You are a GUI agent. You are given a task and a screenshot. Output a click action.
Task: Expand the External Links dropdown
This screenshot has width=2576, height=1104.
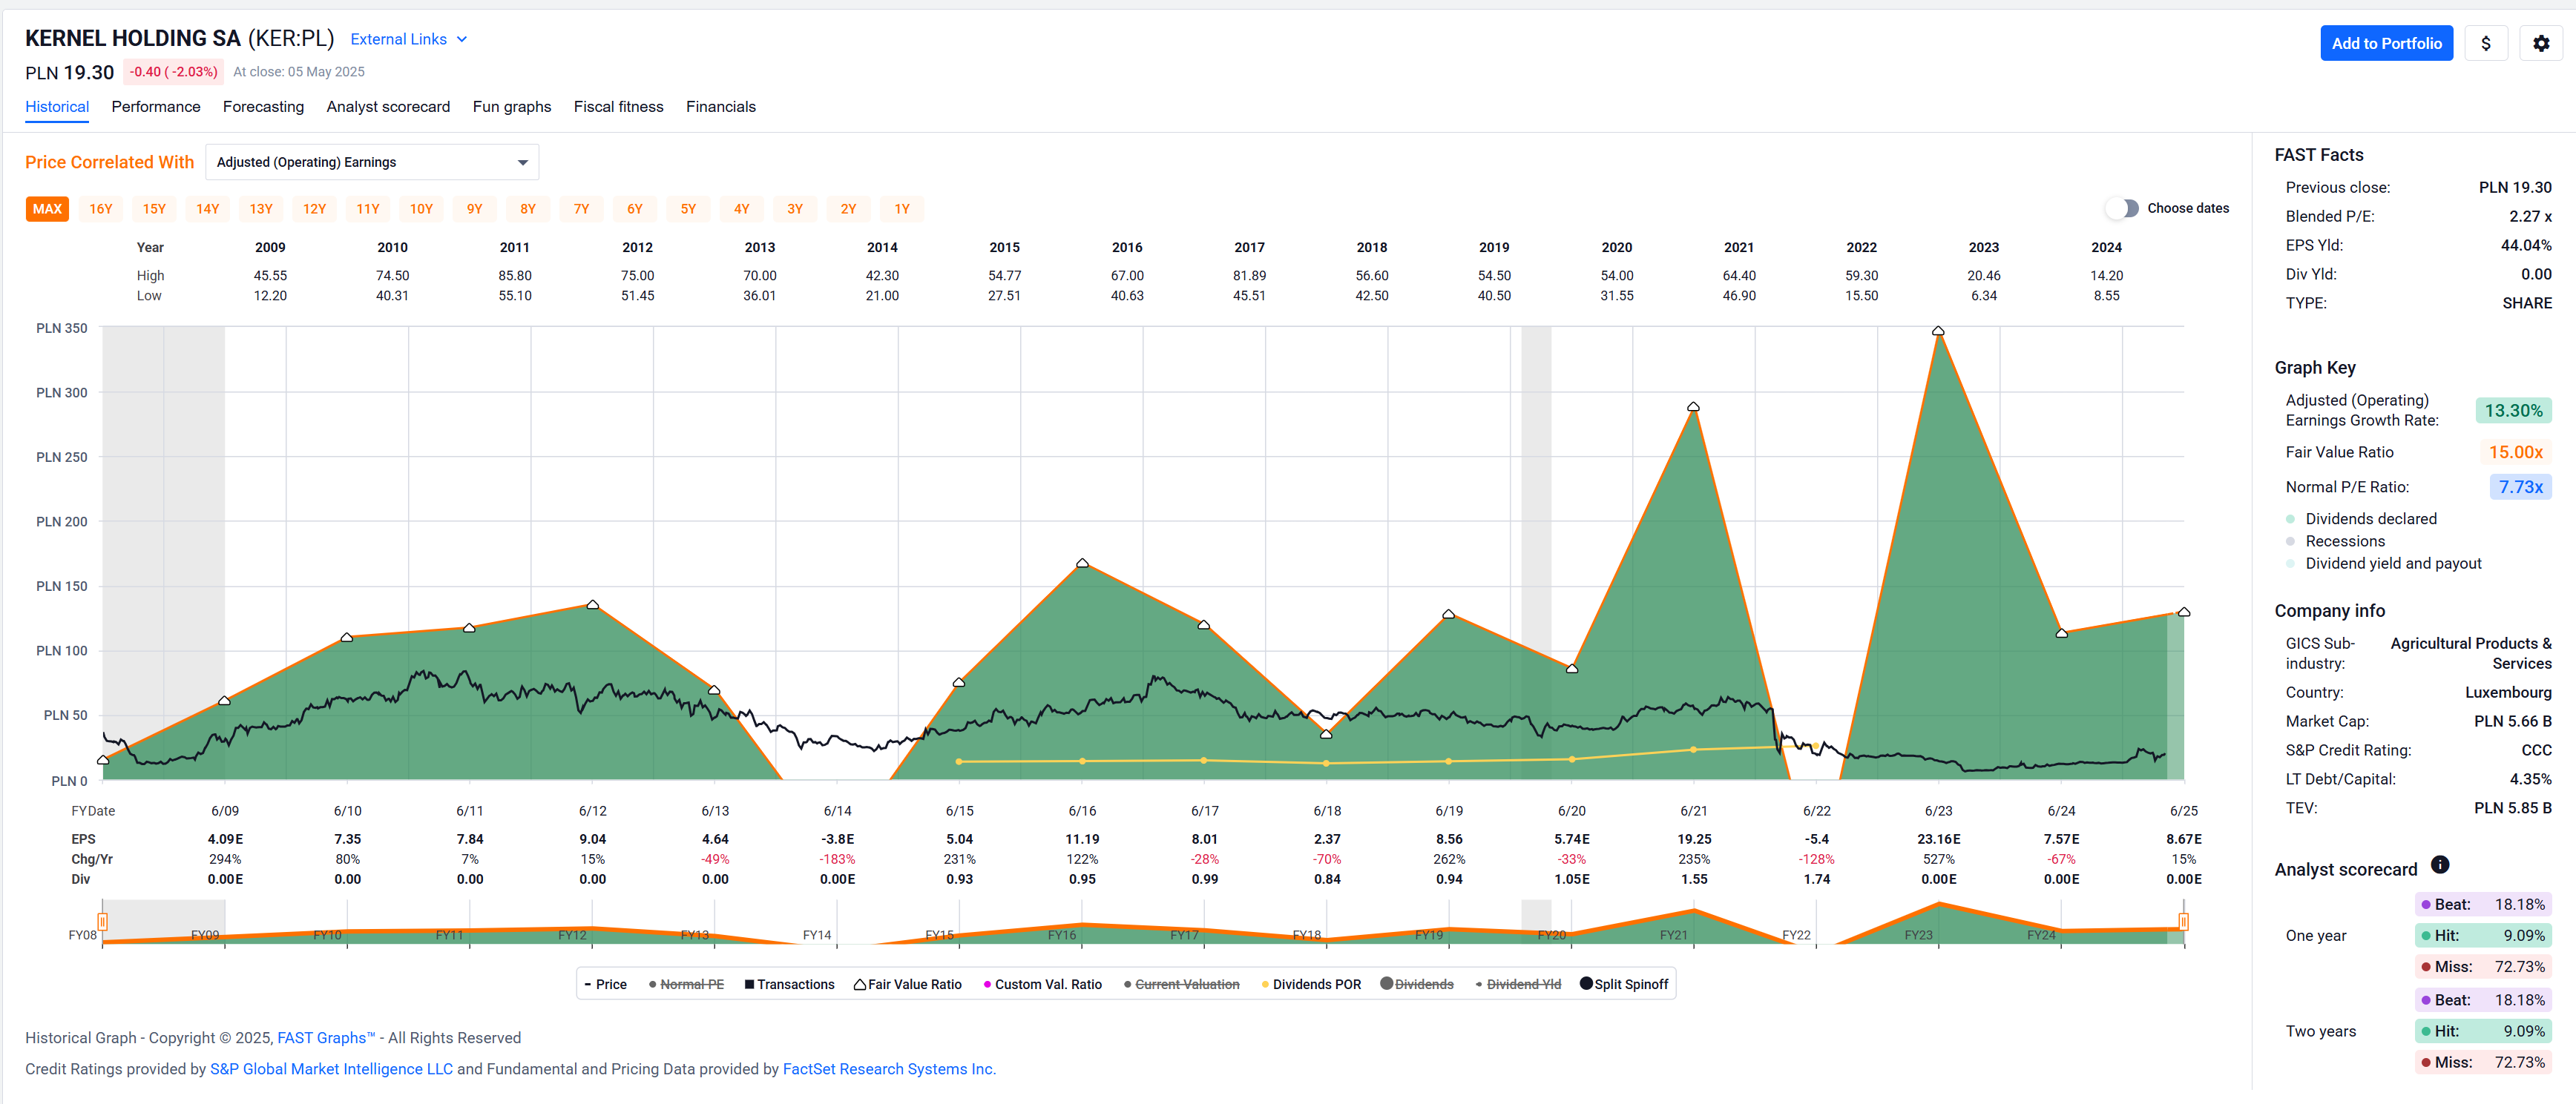point(408,39)
